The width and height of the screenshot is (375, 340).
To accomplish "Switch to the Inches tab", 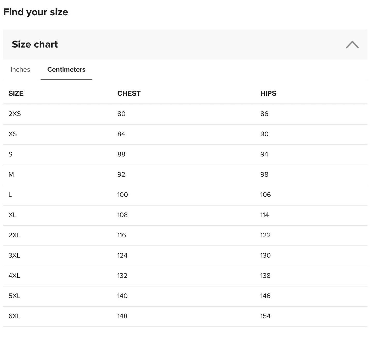I will tap(20, 69).
